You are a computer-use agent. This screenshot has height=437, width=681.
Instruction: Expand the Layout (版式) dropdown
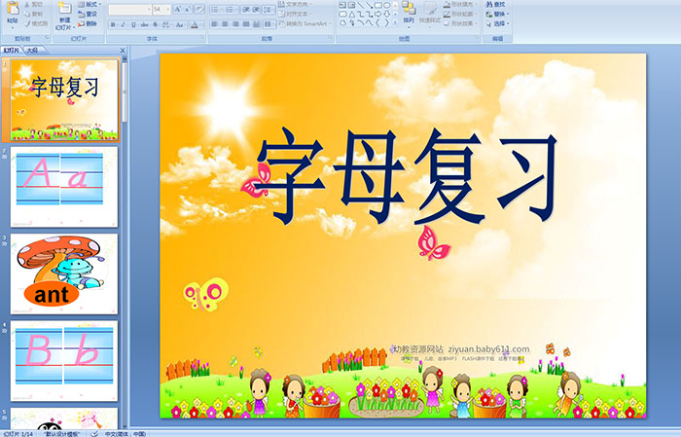coord(90,4)
